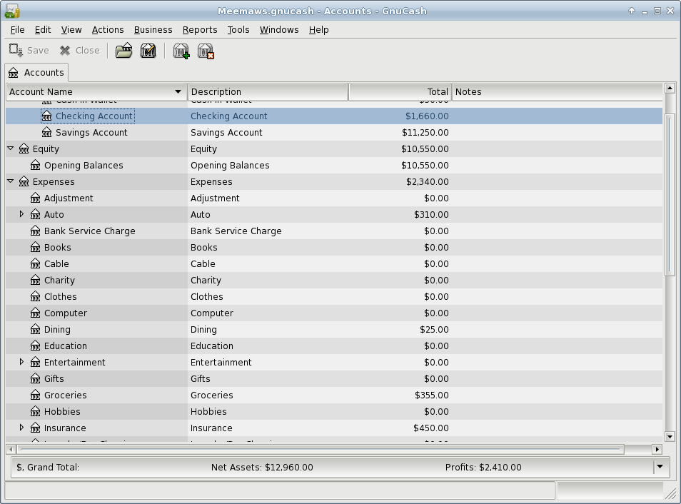Click the Accounts tab bank icon
Viewport: 681px width, 504px height.
(x=14, y=73)
